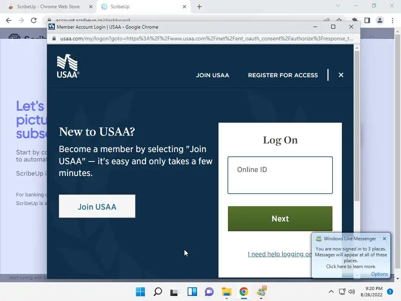Open Chrome profile avatar

(380, 20)
